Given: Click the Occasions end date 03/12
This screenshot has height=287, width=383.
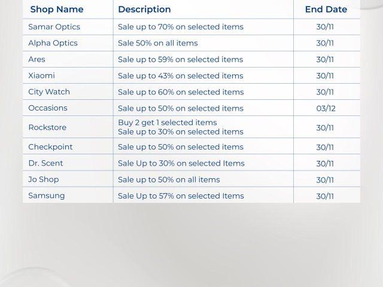Looking at the screenshot, I should coord(326,108).
